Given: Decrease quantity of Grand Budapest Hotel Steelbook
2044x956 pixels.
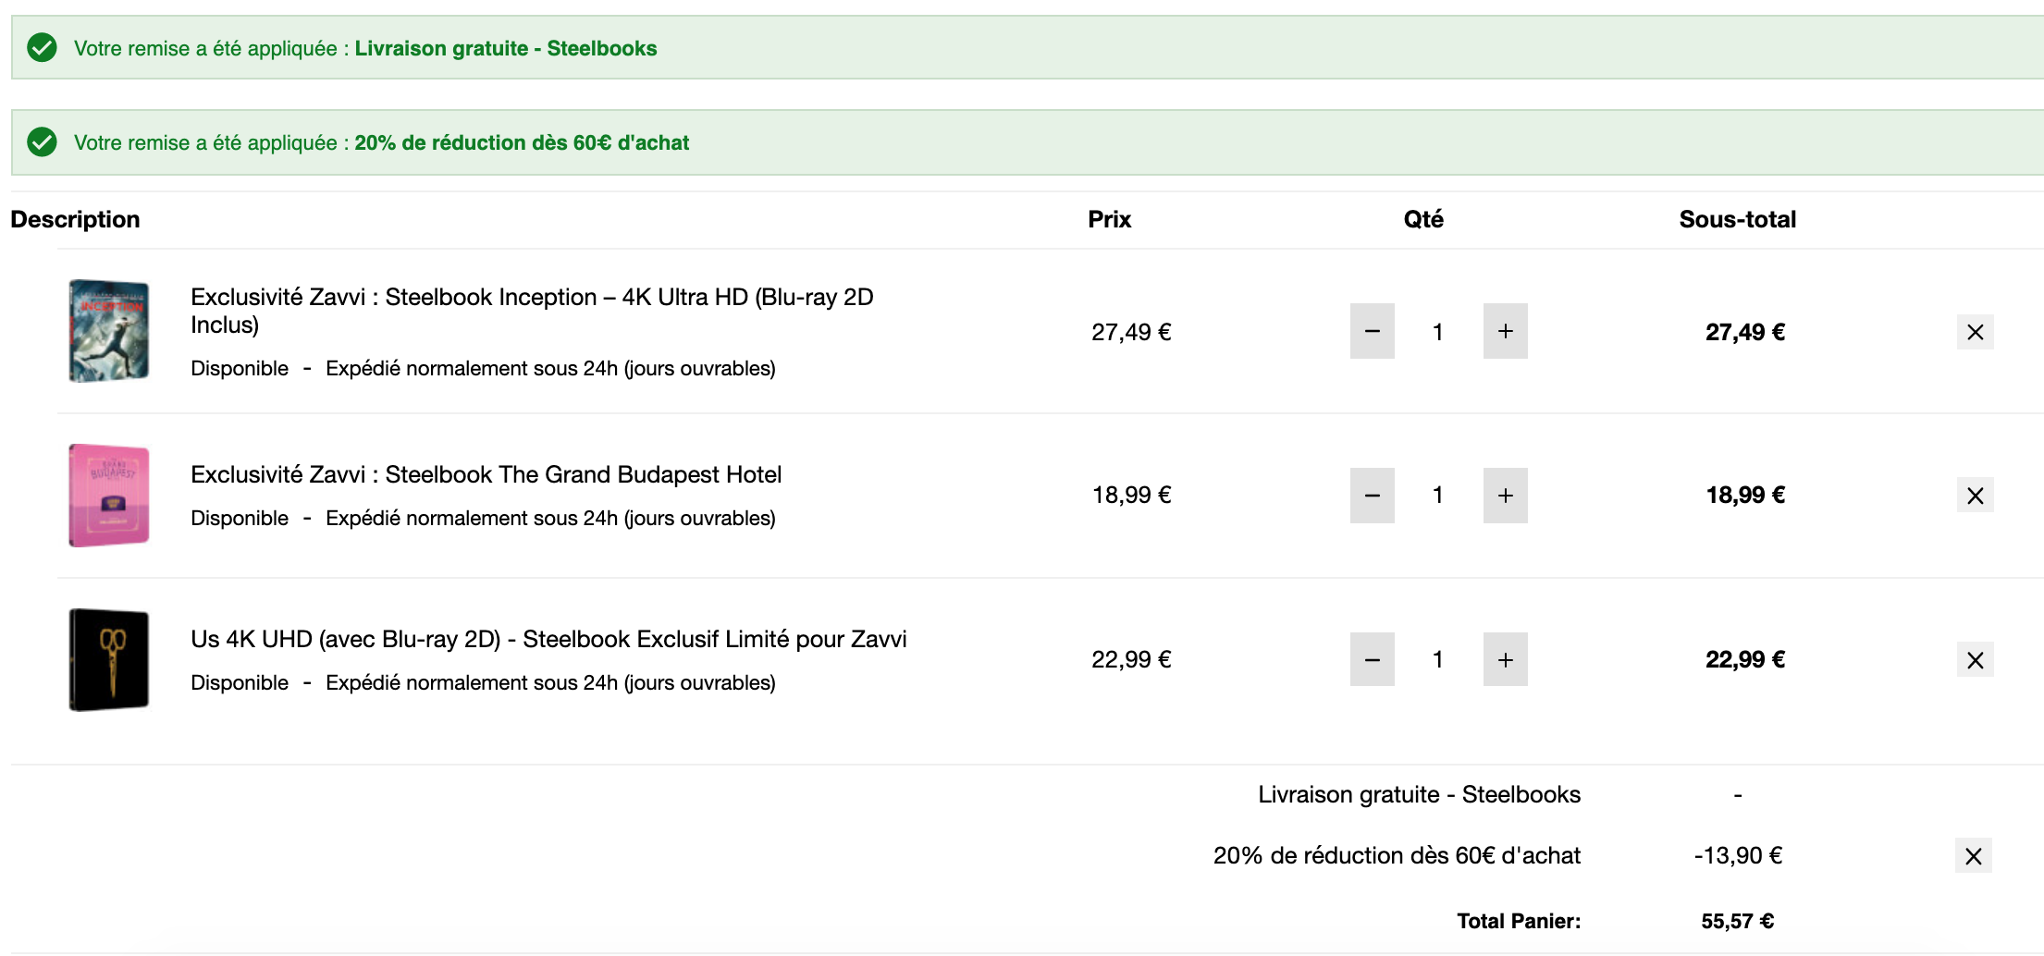Looking at the screenshot, I should (x=1372, y=496).
